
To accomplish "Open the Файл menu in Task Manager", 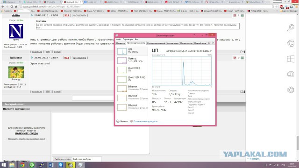I will click(118, 39).
